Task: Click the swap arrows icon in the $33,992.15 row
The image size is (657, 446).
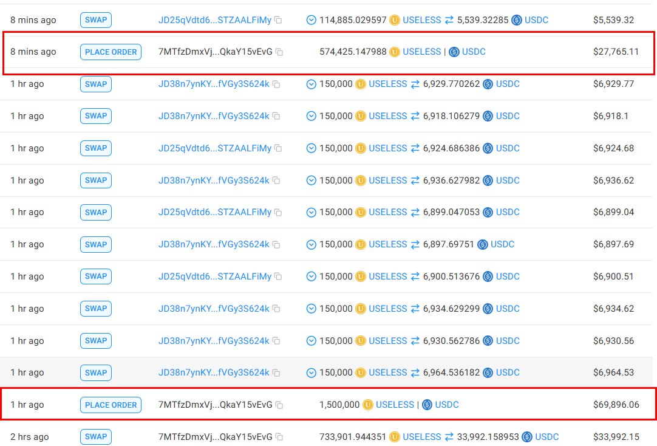Action: pos(449,437)
